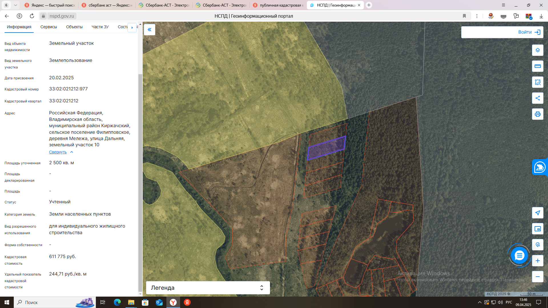Click the highlighted purple land parcel

[x=327, y=148]
